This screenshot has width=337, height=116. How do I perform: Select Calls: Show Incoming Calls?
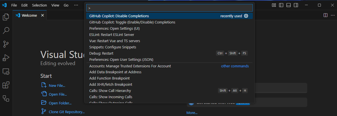pos(169,97)
